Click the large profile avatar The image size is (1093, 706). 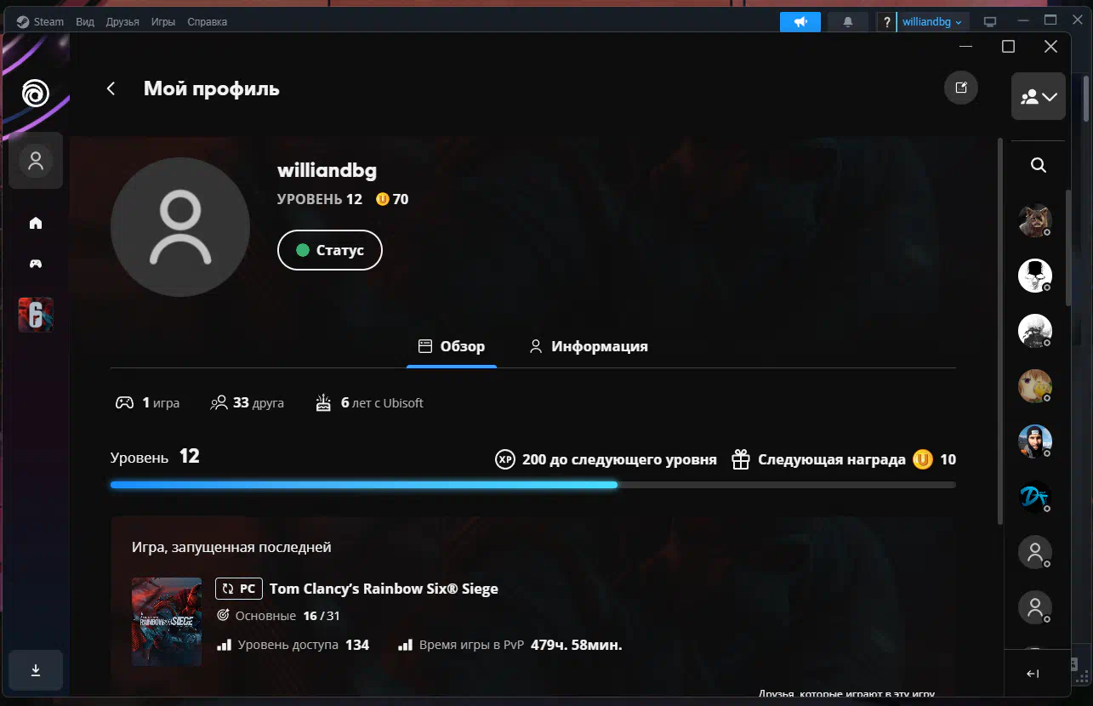pos(180,227)
